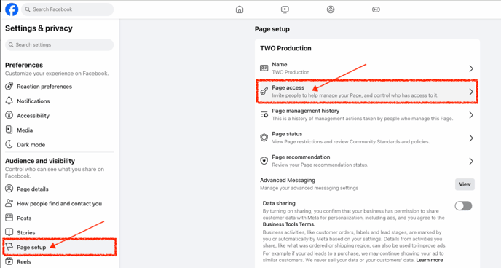The height and width of the screenshot is (268, 501).
Task: Open the Gaming controller icon
Action: 376,9
